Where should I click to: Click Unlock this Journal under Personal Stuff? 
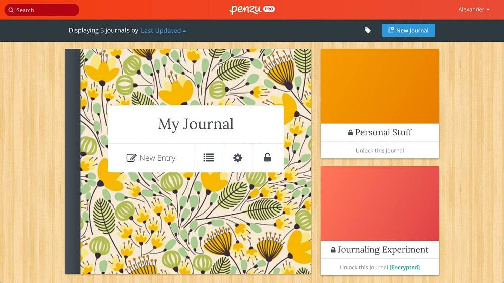380,150
